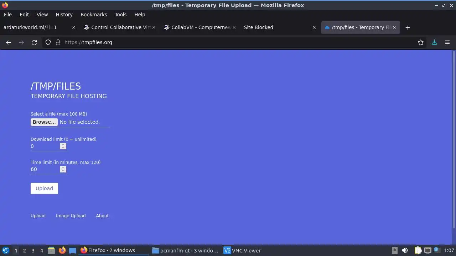Image resolution: width=456 pixels, height=256 pixels.
Task: Open the clipboard manager tray icon
Action: [x=418, y=250]
